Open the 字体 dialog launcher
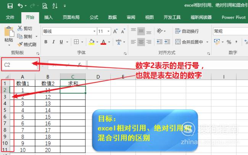 point(125,53)
